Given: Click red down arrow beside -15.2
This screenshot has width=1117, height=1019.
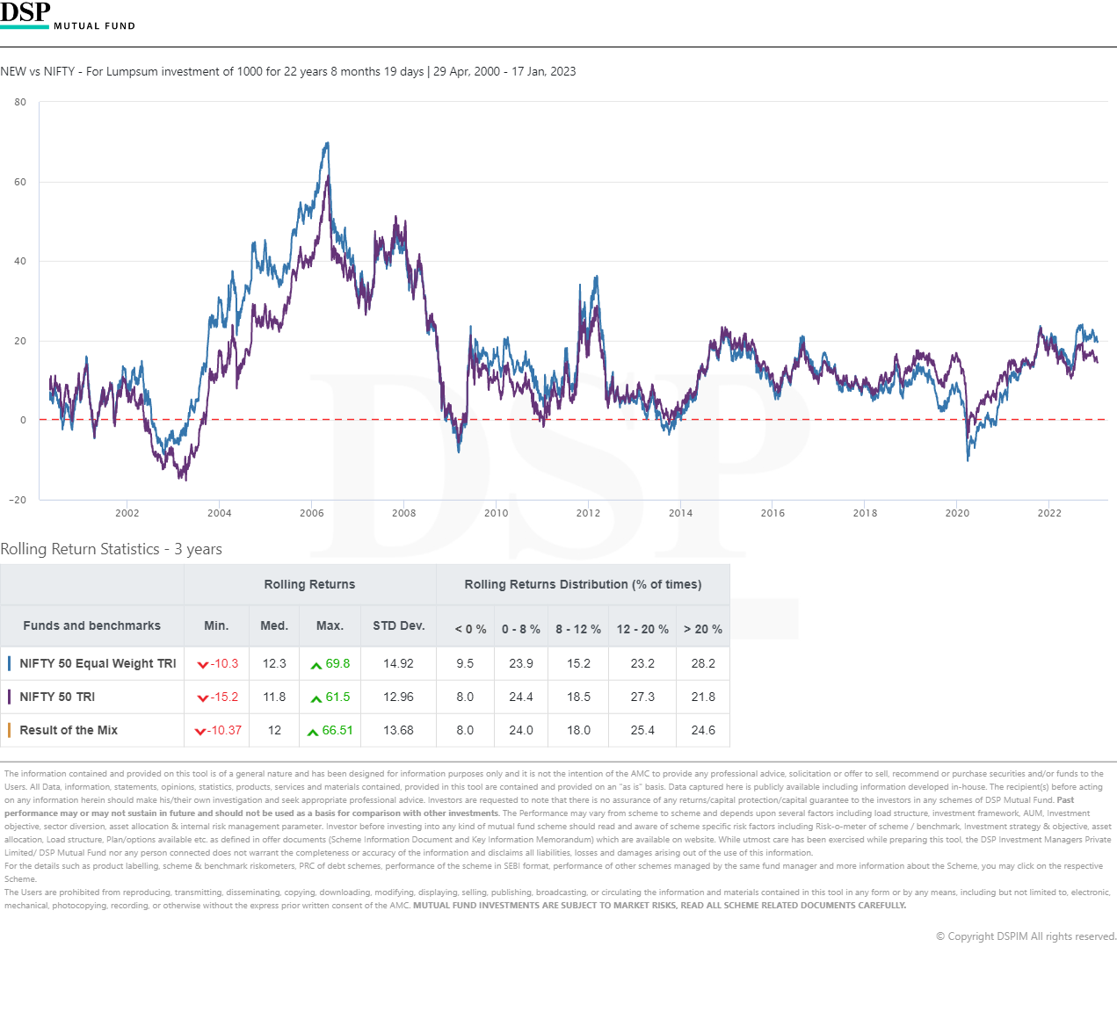Looking at the screenshot, I should [203, 698].
